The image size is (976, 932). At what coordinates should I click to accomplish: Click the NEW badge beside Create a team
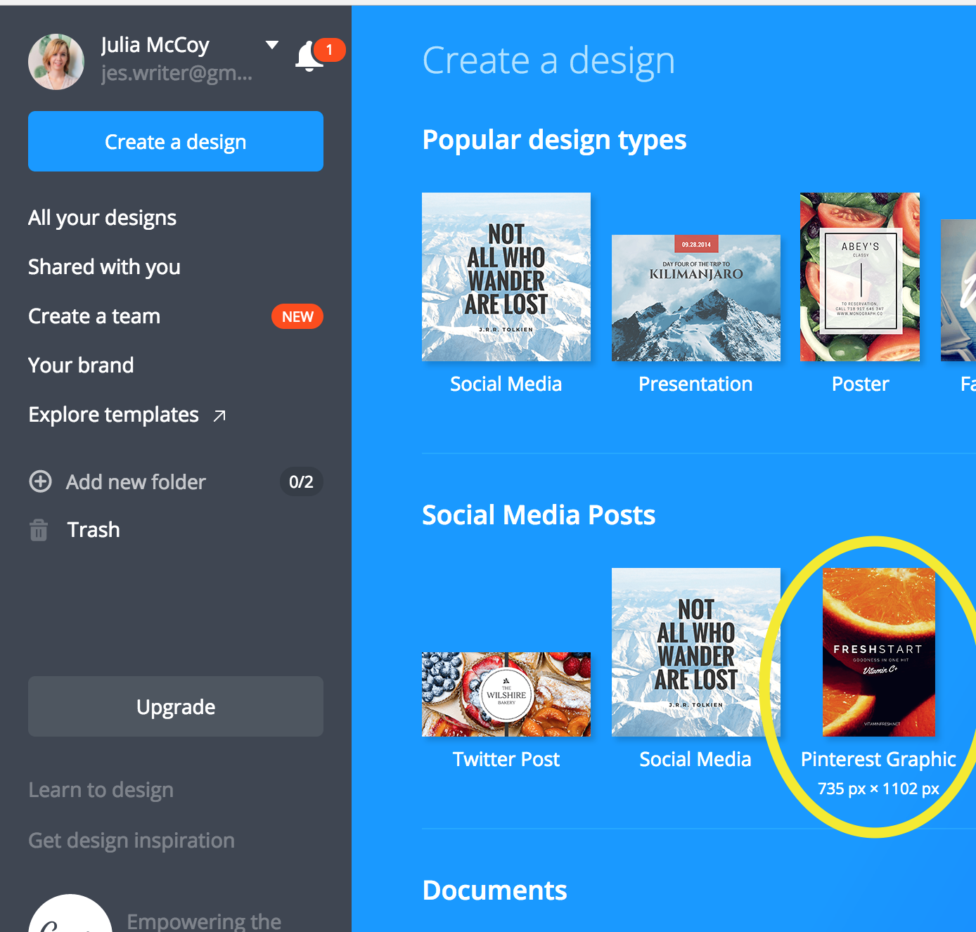pos(297,316)
